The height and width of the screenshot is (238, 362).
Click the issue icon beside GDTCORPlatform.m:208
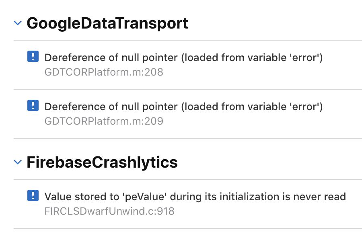point(33,57)
